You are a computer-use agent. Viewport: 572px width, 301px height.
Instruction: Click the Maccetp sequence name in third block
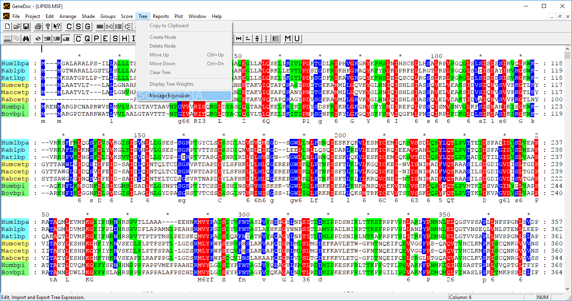[x=15, y=251]
